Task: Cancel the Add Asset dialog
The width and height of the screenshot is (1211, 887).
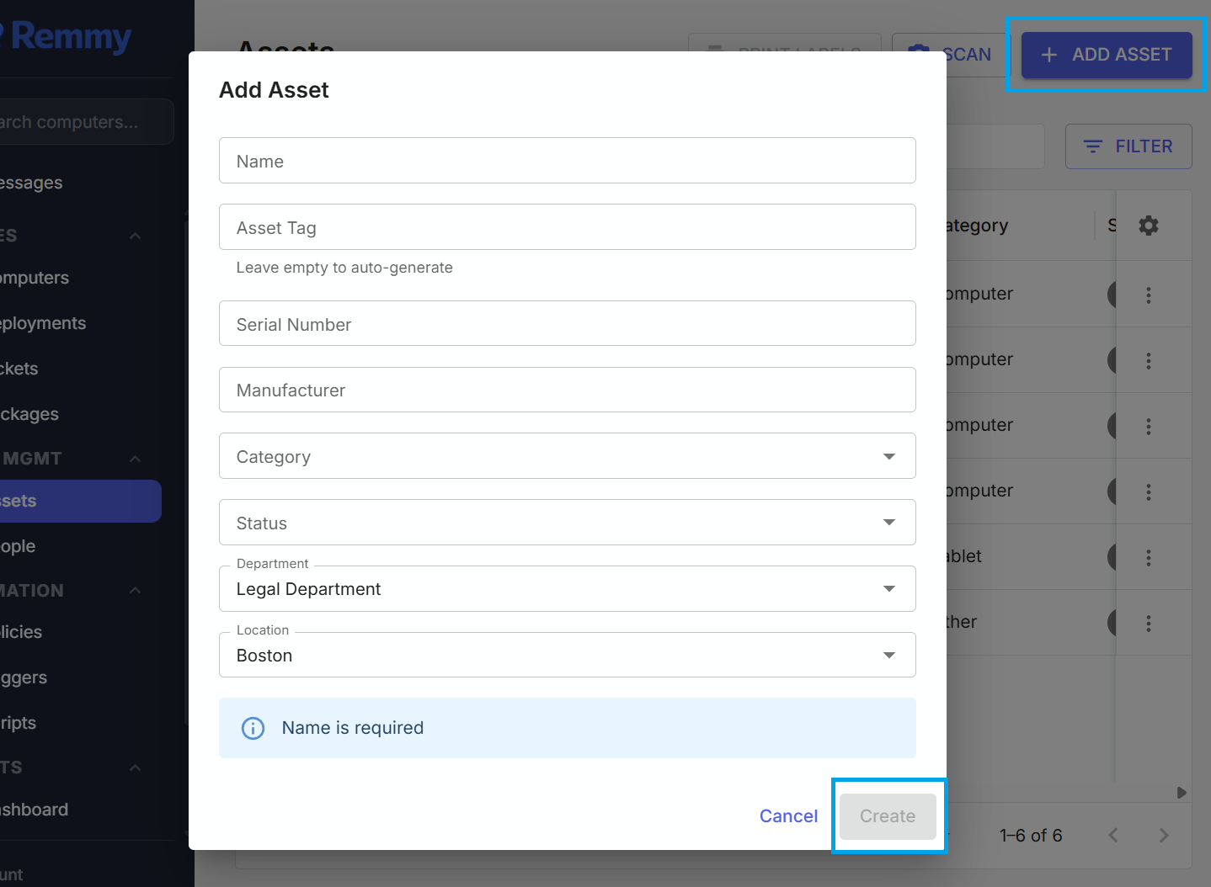Action: [788, 816]
